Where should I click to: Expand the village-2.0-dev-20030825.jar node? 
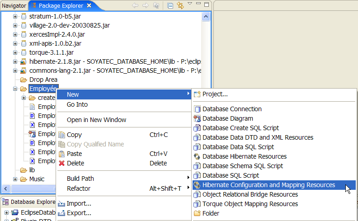click(15, 25)
